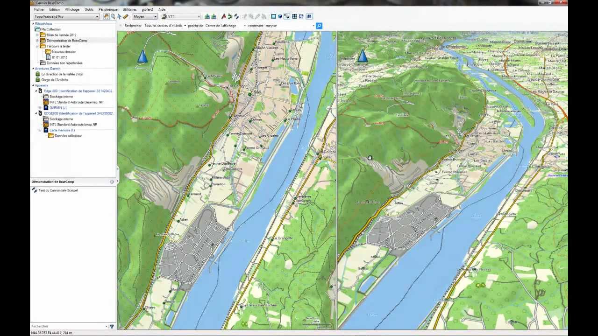Expand Bilan de l'année 2012 folder
The image size is (598, 336).
[37, 35]
